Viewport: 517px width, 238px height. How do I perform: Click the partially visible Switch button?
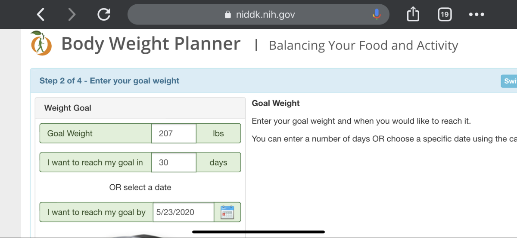(509, 81)
